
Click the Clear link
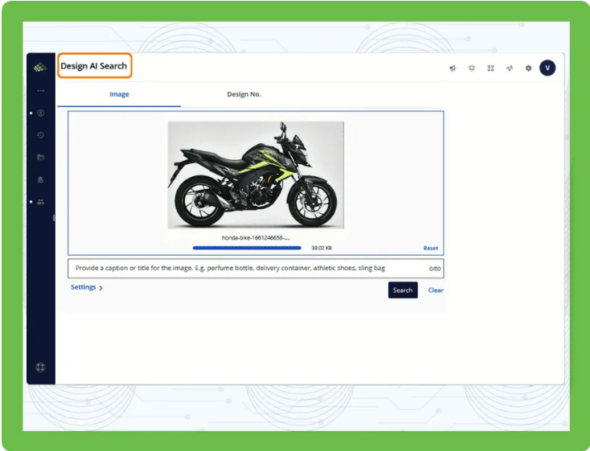[x=436, y=290]
